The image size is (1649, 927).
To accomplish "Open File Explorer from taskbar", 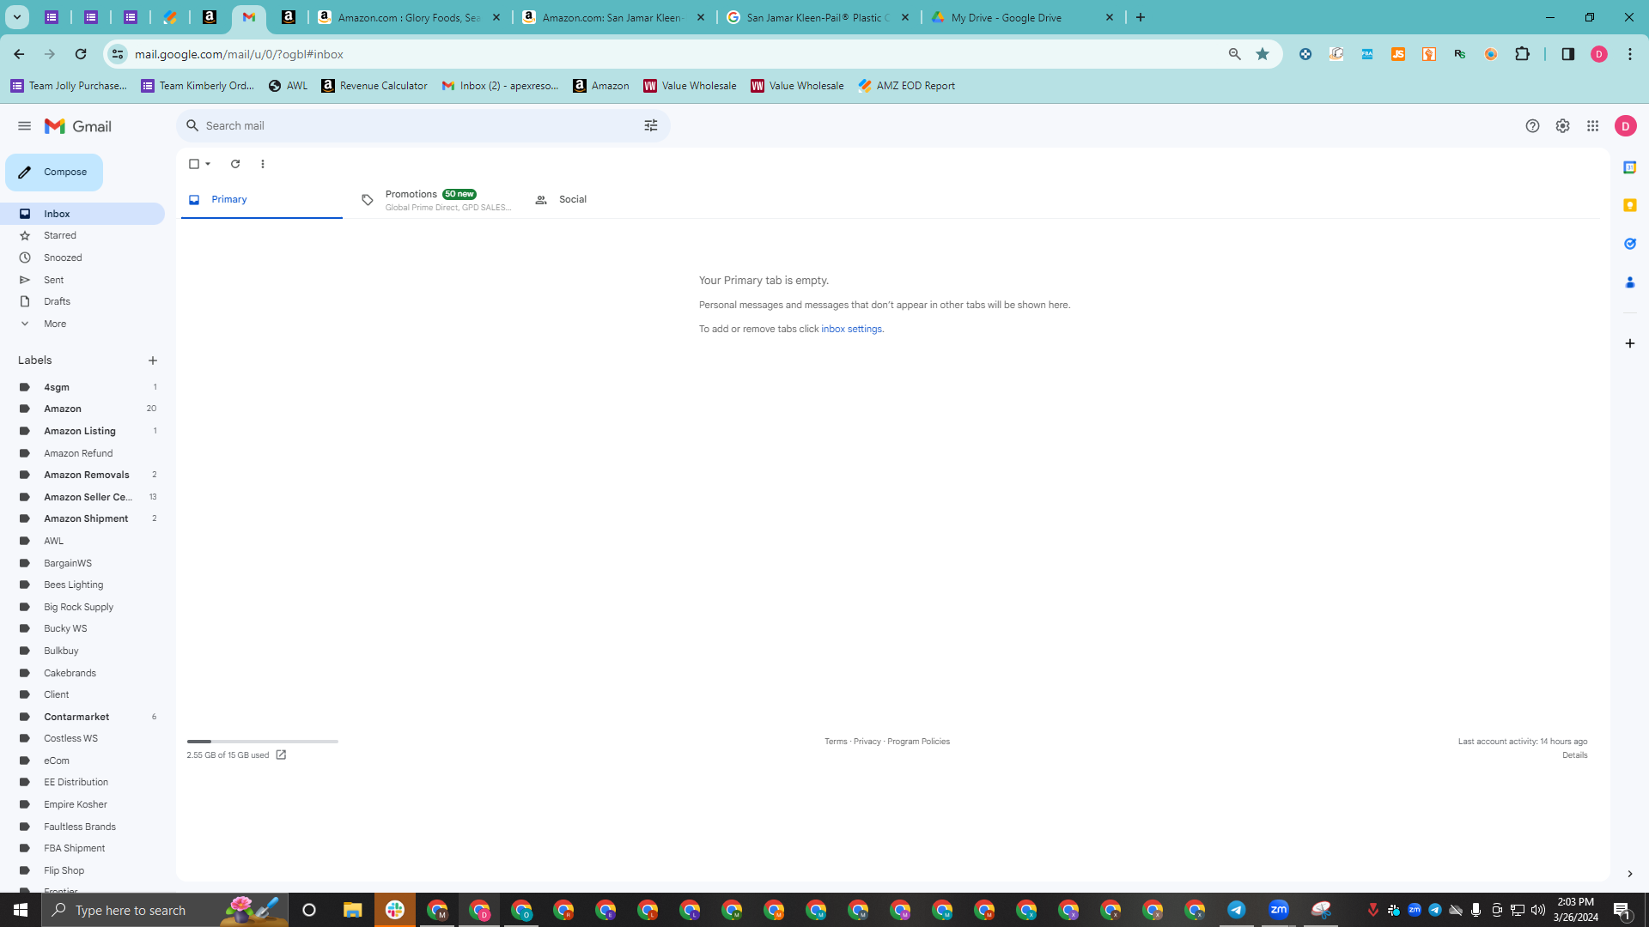I will [x=352, y=910].
